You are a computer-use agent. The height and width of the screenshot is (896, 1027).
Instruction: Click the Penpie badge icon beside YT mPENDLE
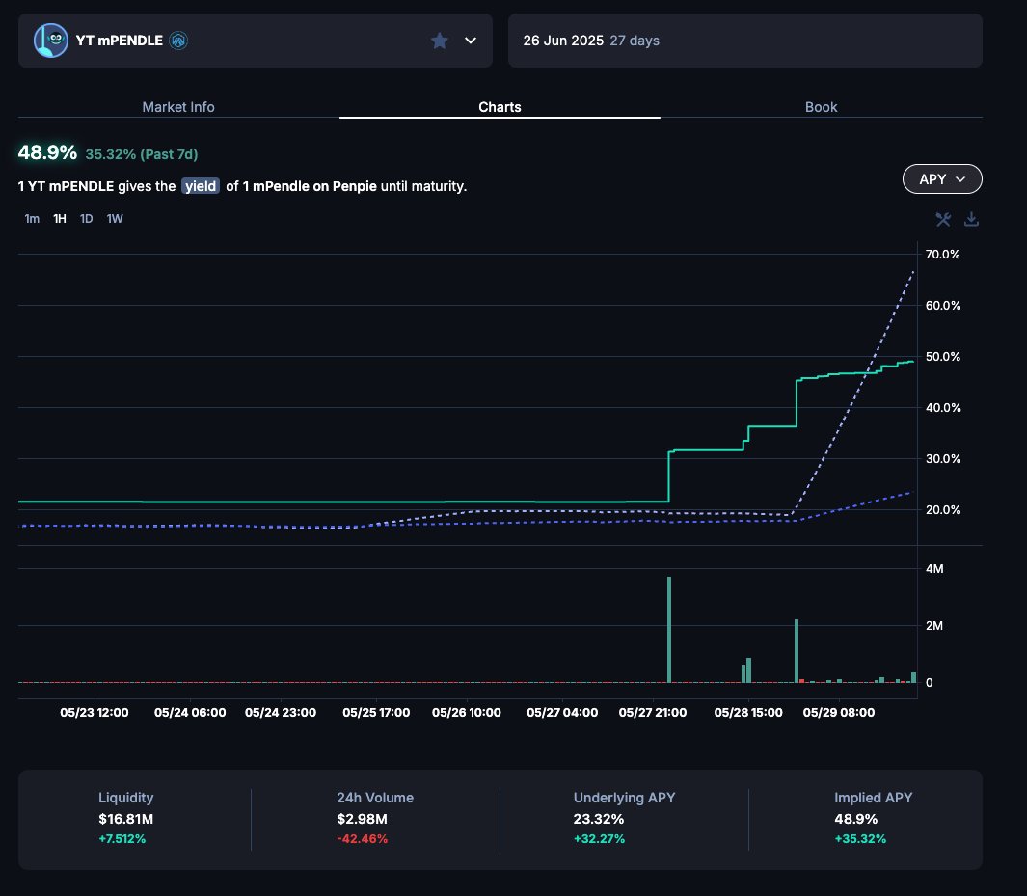pyautogui.click(x=178, y=41)
